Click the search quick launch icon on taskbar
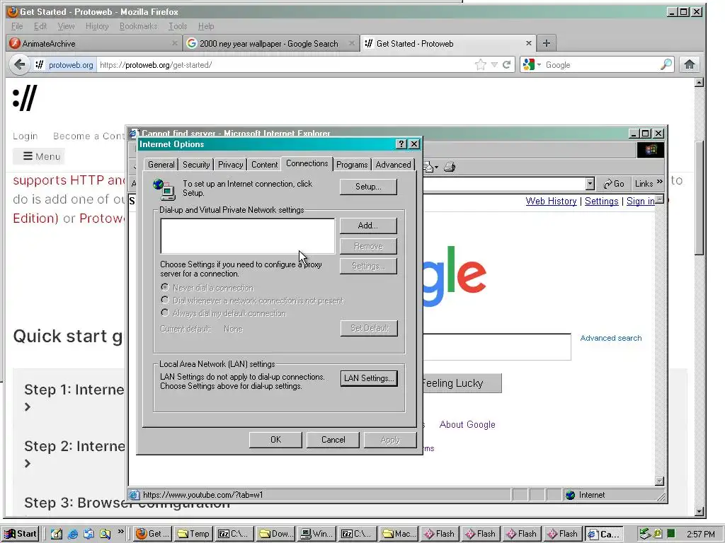Screen dimensions: 725x543 coord(105,534)
